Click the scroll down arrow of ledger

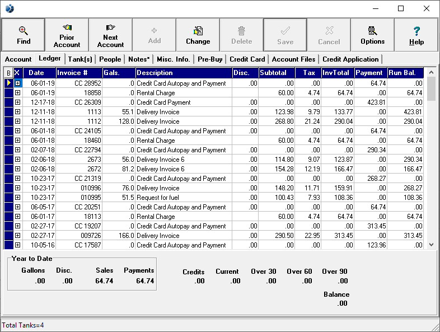[x=431, y=245]
